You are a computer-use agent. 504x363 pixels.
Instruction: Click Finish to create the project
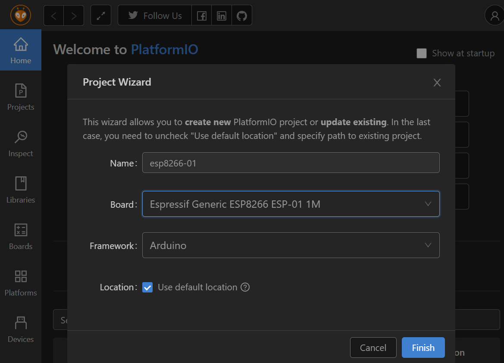coord(423,348)
